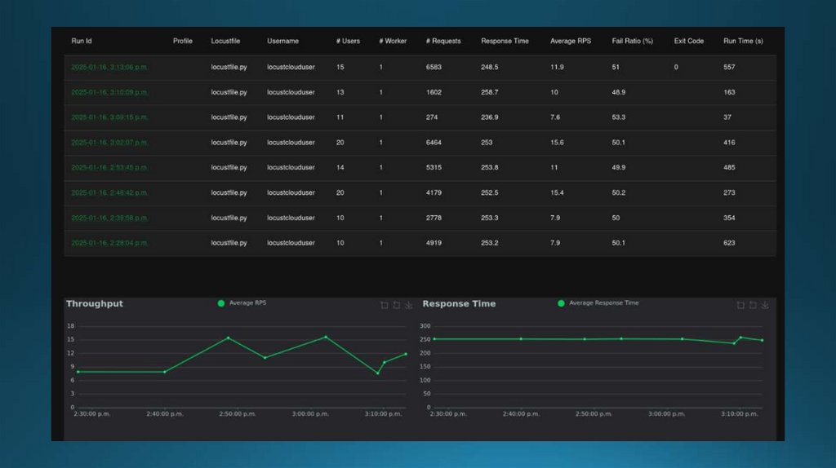Click the Average RPS column header
This screenshot has width=836, height=468.
pyautogui.click(x=571, y=41)
